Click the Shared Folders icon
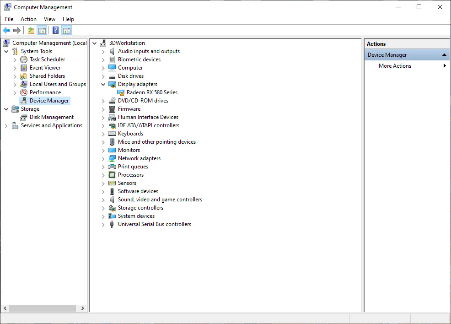Image resolution: width=451 pixels, height=324 pixels. tap(24, 76)
